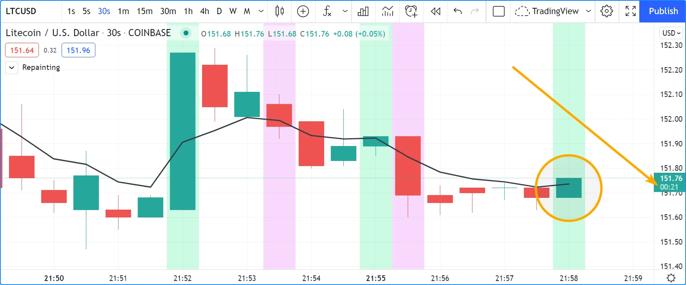Open the Indicators fx menu
This screenshot has height=285, width=686.
(327, 11)
